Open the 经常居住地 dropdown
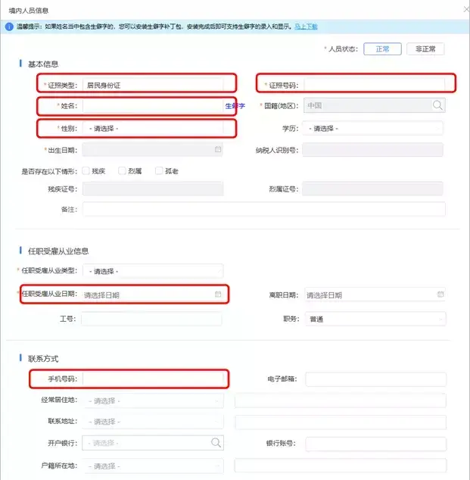Viewport: 470px width, 480px height. [153, 401]
